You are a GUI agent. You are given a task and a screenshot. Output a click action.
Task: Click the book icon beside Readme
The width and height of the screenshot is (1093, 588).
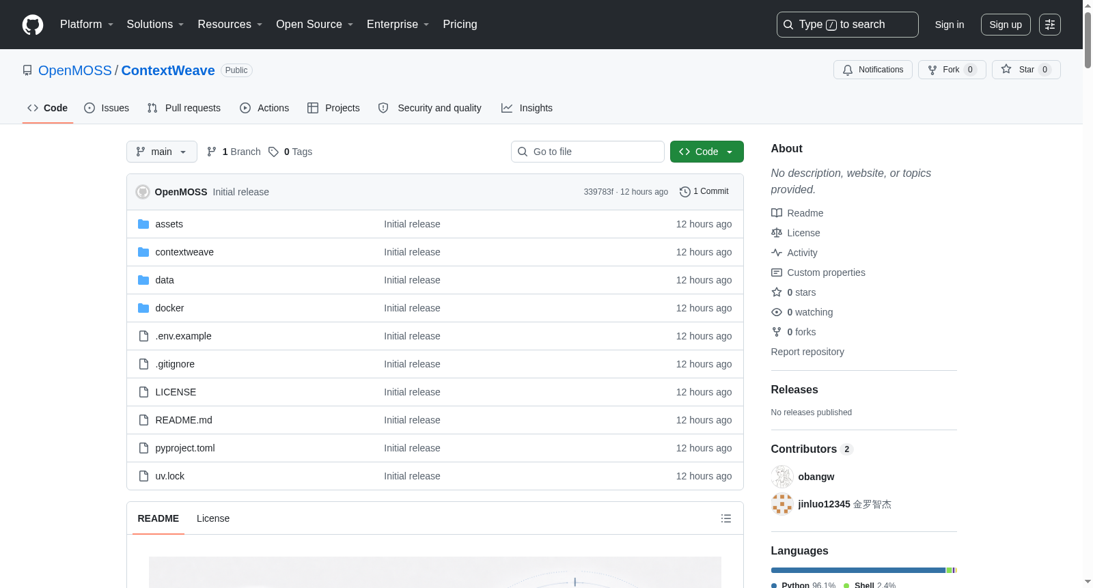(777, 213)
